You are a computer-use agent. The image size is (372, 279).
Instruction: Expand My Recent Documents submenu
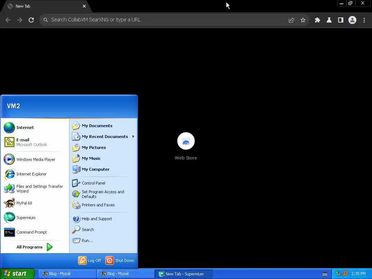(104, 137)
